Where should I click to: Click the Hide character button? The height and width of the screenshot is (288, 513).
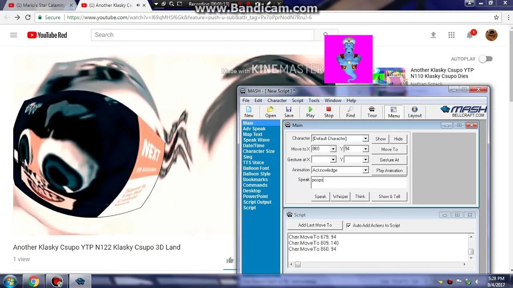(398, 139)
